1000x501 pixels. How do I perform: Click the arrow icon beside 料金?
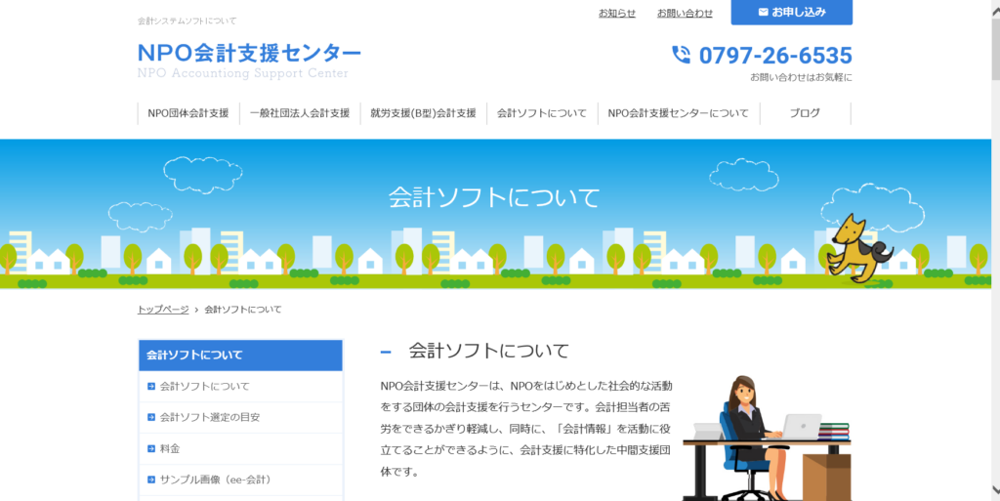[151, 448]
